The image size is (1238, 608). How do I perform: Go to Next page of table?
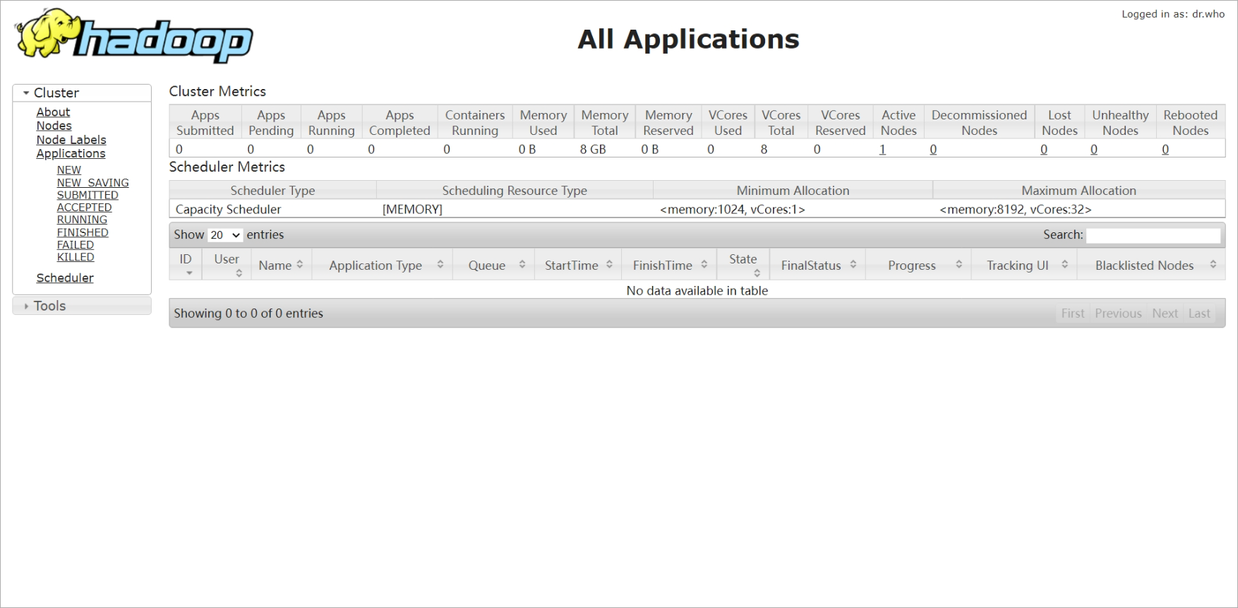tap(1165, 314)
